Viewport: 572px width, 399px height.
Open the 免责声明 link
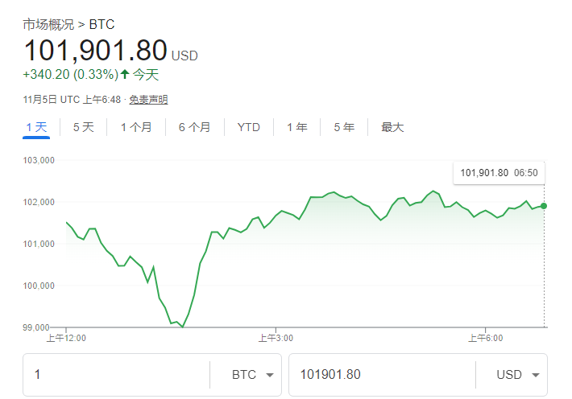(149, 100)
